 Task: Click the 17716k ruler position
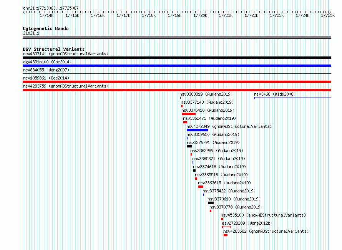point(98,15)
